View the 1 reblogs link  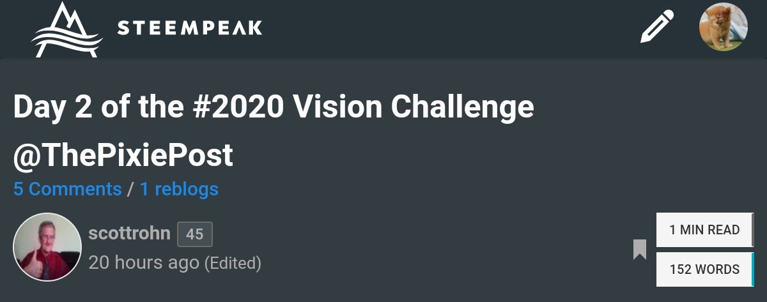(179, 189)
